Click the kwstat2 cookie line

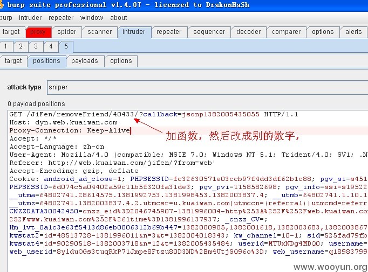[x=188, y=235]
